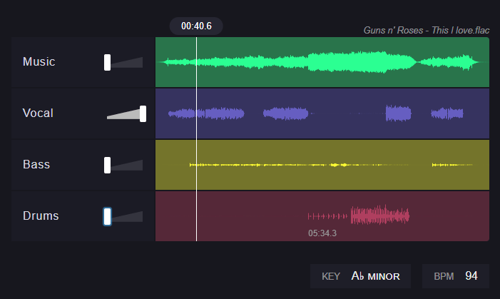Screen dimensions: 500x299
Task: Click the Bass volume slider handle
Action: (107, 165)
